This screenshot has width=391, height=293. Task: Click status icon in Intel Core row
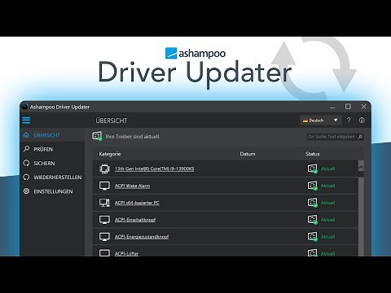coord(312,168)
